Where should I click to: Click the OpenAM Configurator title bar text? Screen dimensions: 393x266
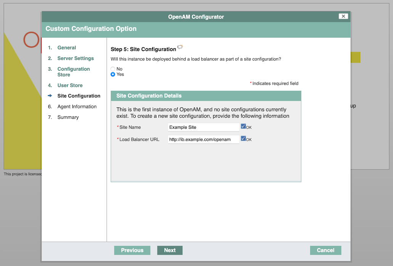tap(196, 17)
